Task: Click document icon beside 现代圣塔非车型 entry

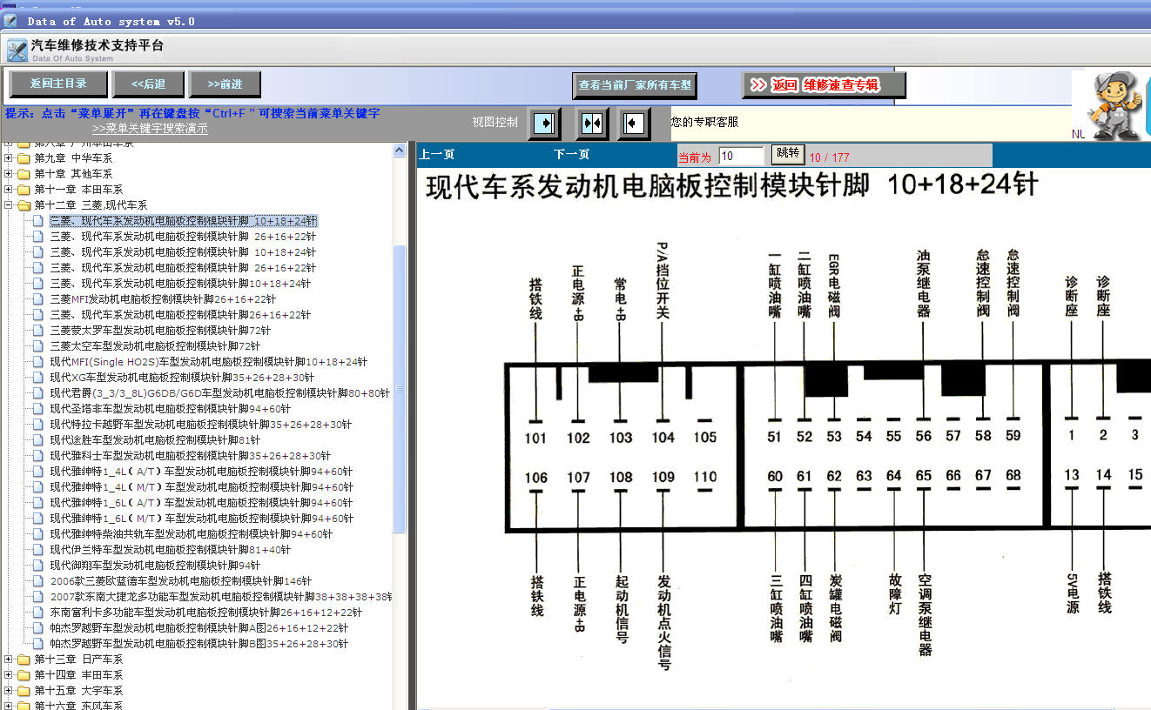Action: click(38, 409)
